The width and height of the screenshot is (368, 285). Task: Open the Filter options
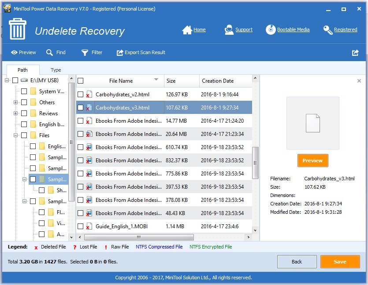click(x=92, y=52)
